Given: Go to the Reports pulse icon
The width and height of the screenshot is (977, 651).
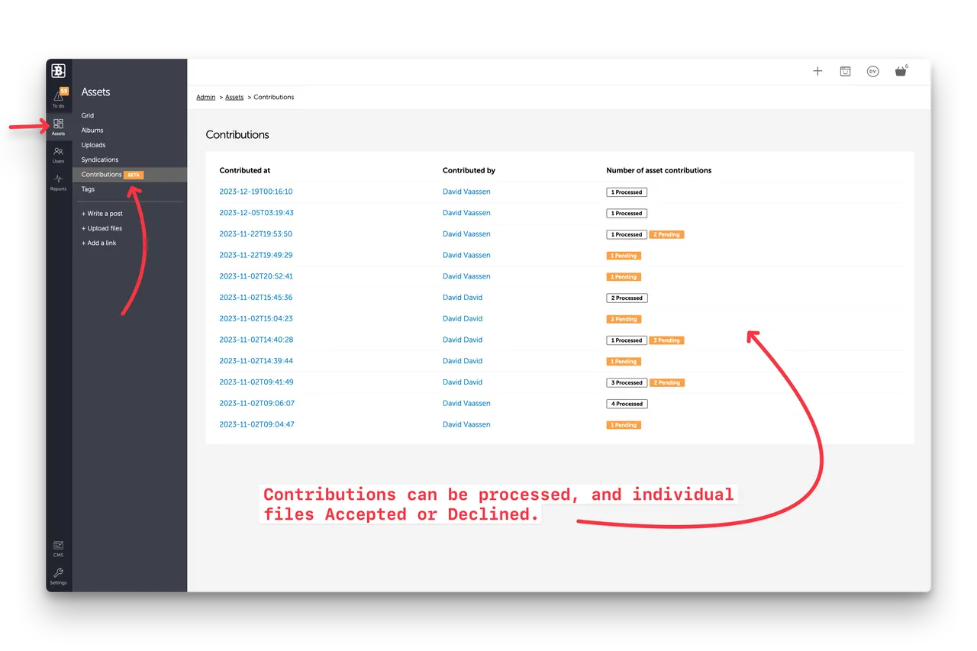Looking at the screenshot, I should pos(58,181).
